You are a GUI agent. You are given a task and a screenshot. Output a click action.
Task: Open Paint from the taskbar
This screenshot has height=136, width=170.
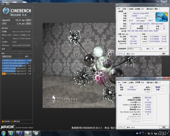pyautogui.click(x=36, y=133)
